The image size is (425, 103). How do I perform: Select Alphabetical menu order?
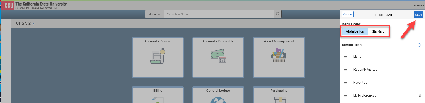[x=355, y=31]
